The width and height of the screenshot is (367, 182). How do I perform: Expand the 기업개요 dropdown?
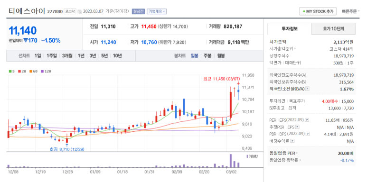pyautogui.click(x=157, y=11)
